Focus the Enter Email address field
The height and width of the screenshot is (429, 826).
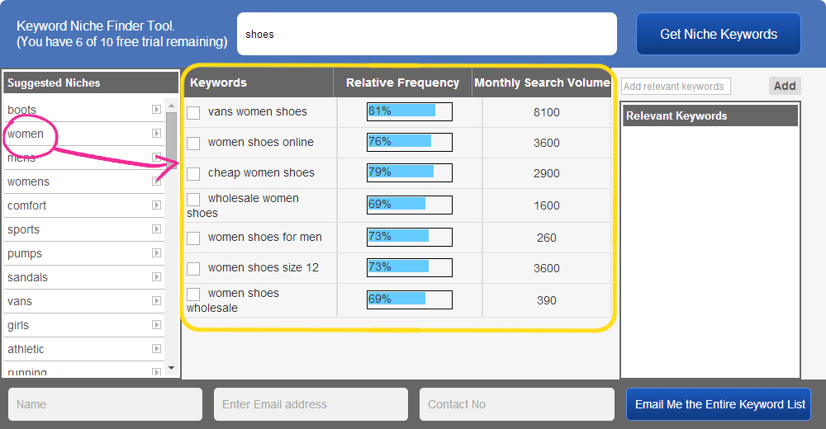pos(311,404)
